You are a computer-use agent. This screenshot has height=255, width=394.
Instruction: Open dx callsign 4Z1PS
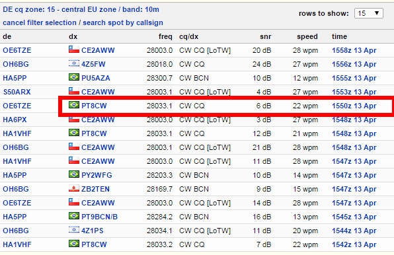click(92, 231)
